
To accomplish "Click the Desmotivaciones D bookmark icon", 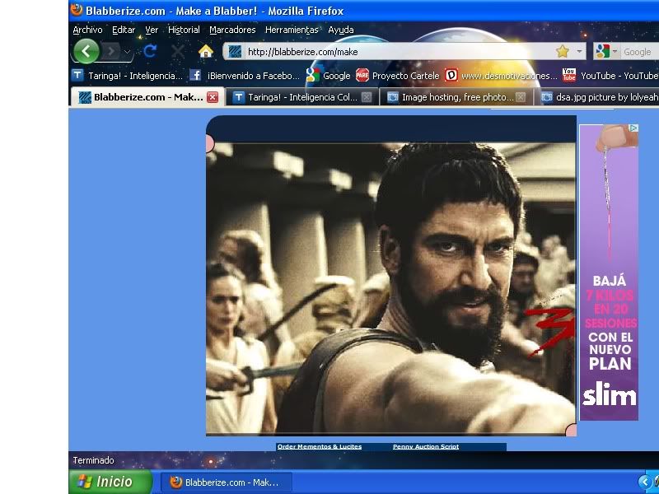I will [x=451, y=75].
